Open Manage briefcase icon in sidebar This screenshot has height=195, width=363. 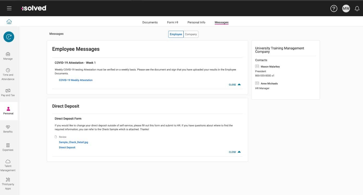pos(8,54)
